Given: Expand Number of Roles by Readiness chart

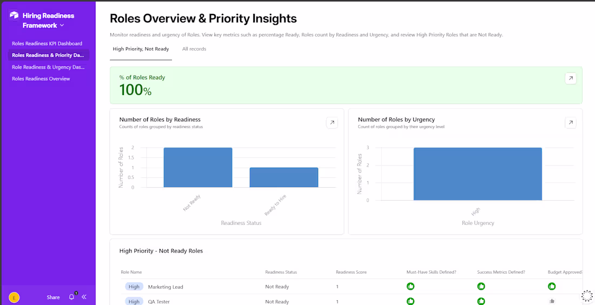Looking at the screenshot, I should tap(332, 123).
